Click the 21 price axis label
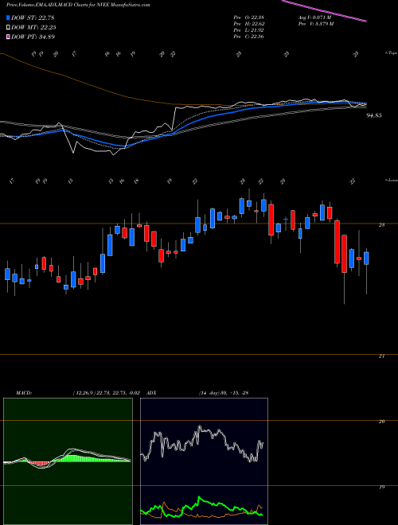Viewport: 398px width, 525px height. [381, 356]
